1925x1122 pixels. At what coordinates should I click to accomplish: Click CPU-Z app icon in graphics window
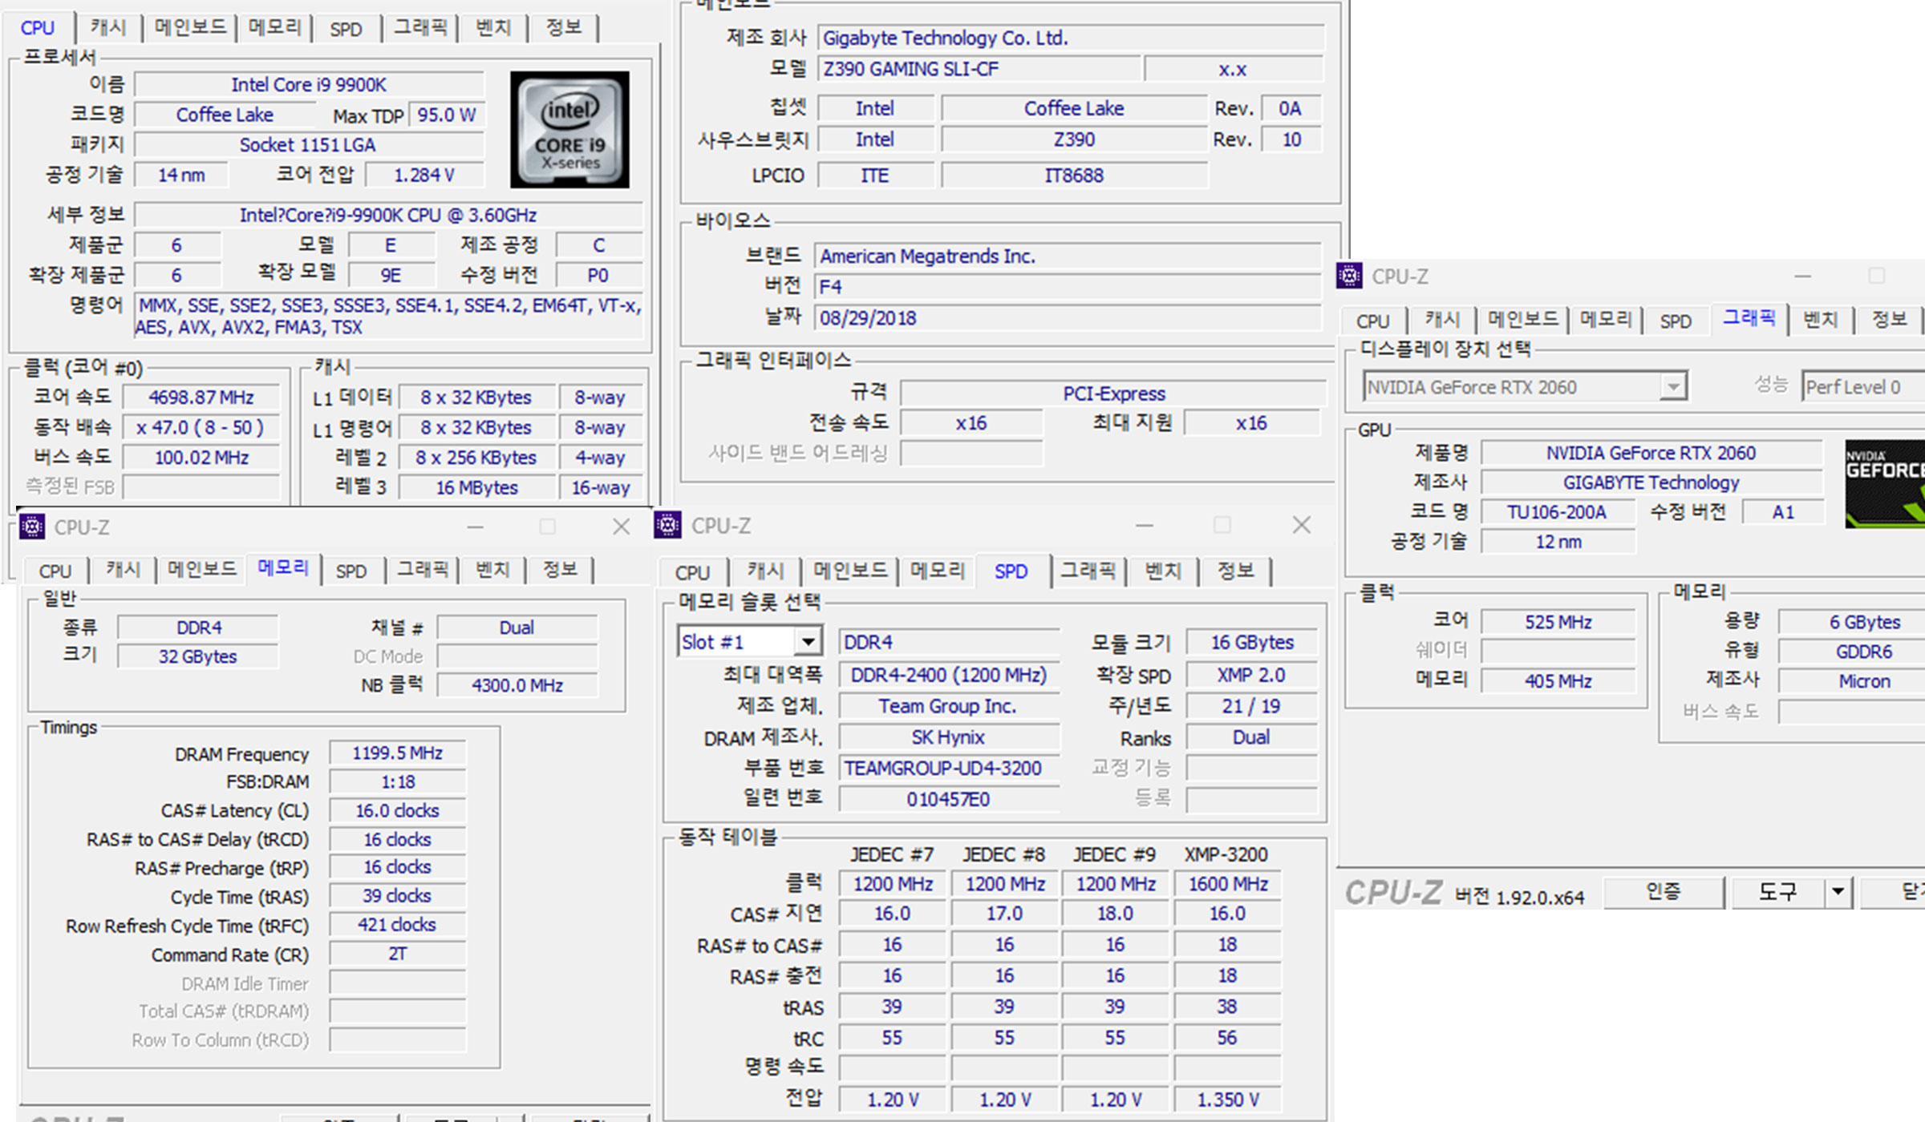click(x=1349, y=276)
